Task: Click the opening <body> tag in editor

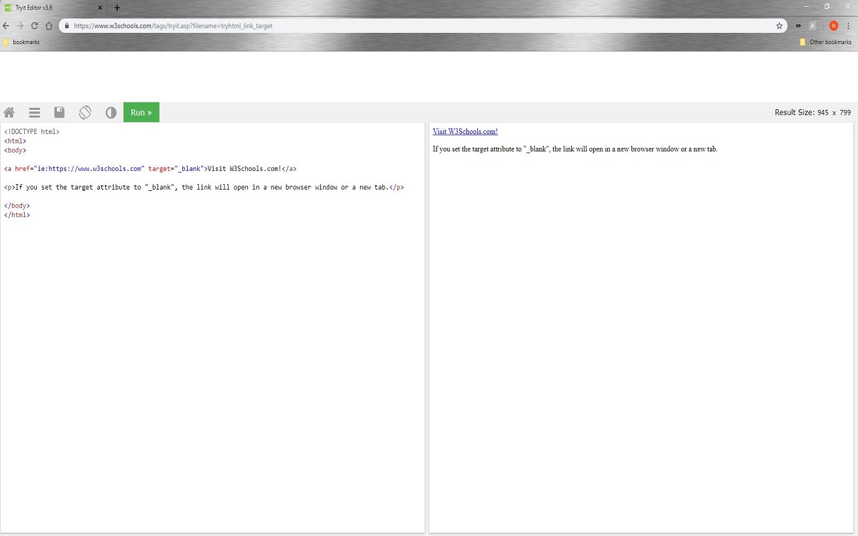Action: pos(15,150)
